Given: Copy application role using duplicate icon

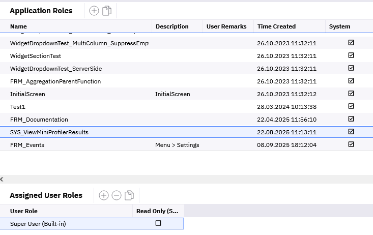Looking at the screenshot, I should (x=107, y=11).
